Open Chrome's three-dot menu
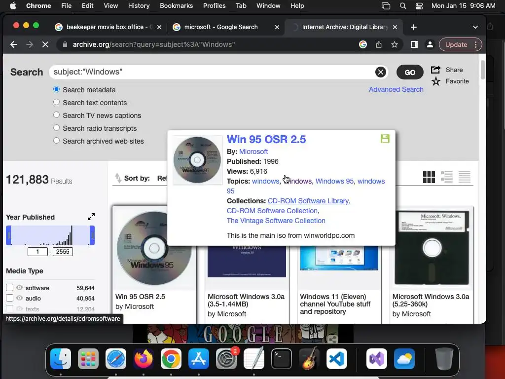 (x=476, y=44)
